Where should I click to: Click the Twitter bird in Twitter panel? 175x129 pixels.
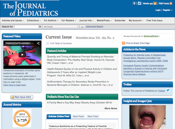[168, 90]
